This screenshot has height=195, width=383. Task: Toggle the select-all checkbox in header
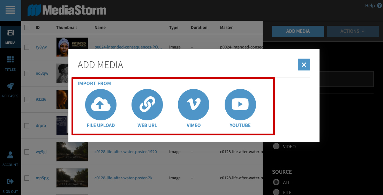(27, 27)
